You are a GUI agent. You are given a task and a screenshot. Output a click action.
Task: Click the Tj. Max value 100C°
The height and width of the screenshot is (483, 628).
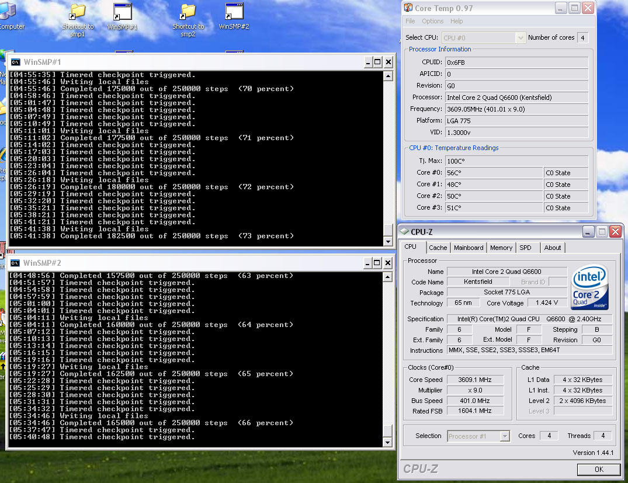point(516,161)
